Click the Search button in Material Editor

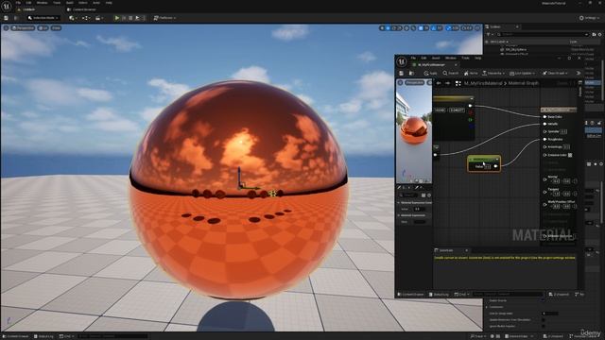pos(451,74)
